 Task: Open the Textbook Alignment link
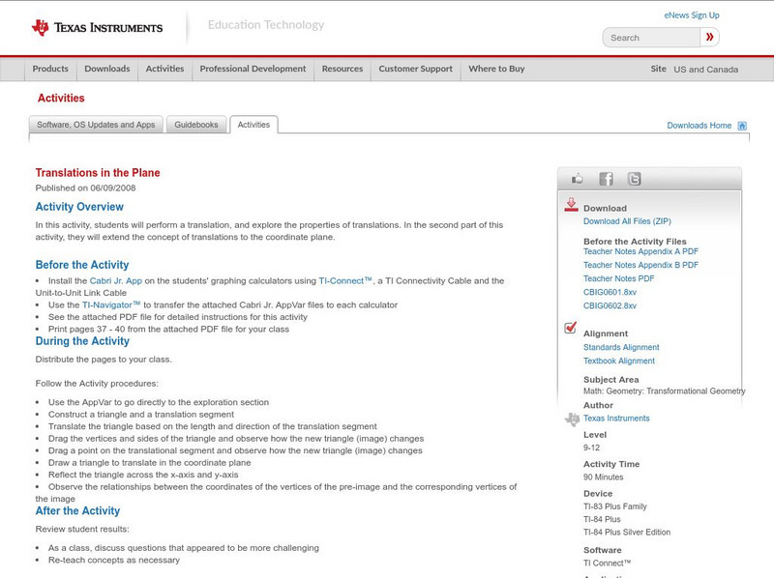pyautogui.click(x=619, y=361)
